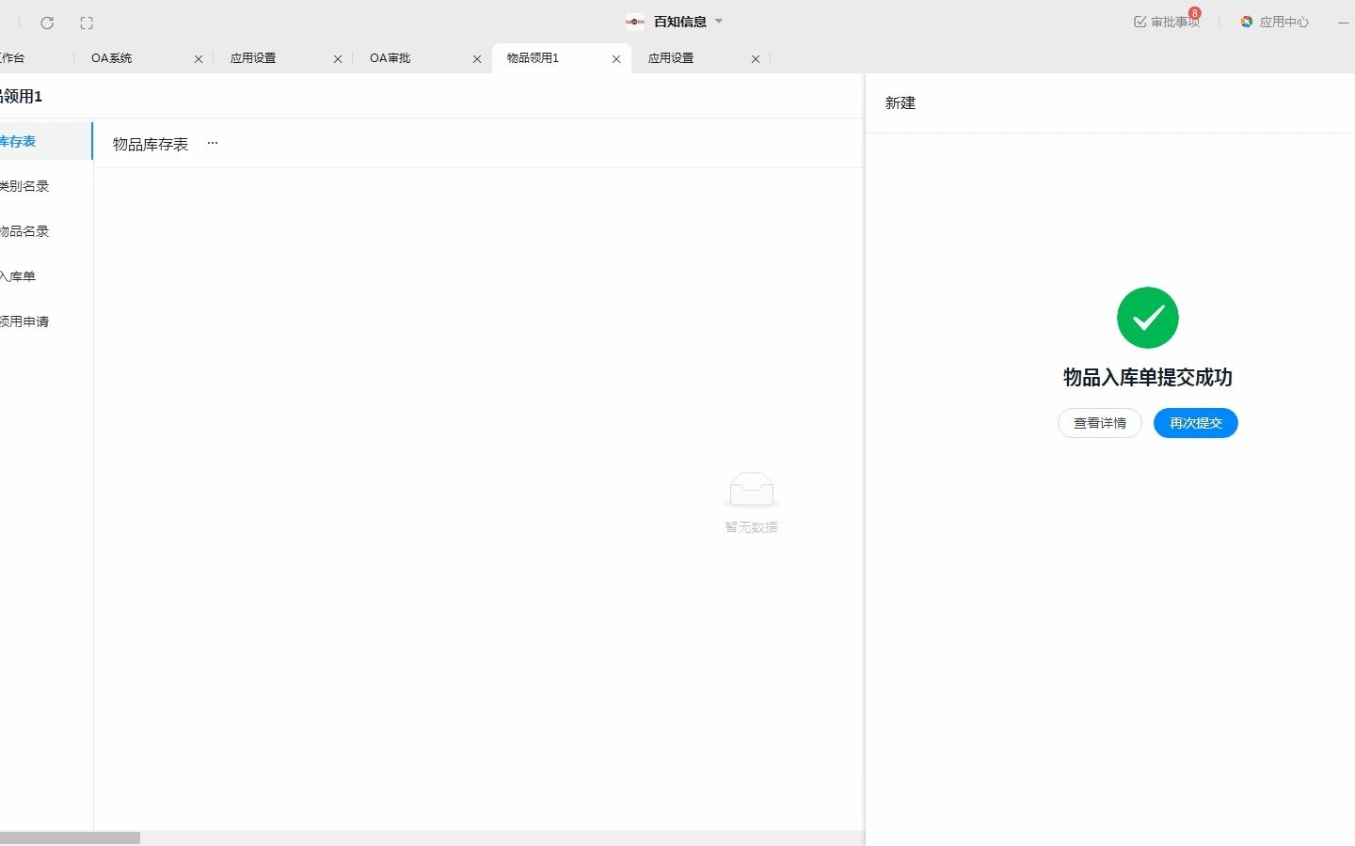This screenshot has width=1355, height=846.
Task: Click the 查看详情 button
Action: click(1100, 423)
